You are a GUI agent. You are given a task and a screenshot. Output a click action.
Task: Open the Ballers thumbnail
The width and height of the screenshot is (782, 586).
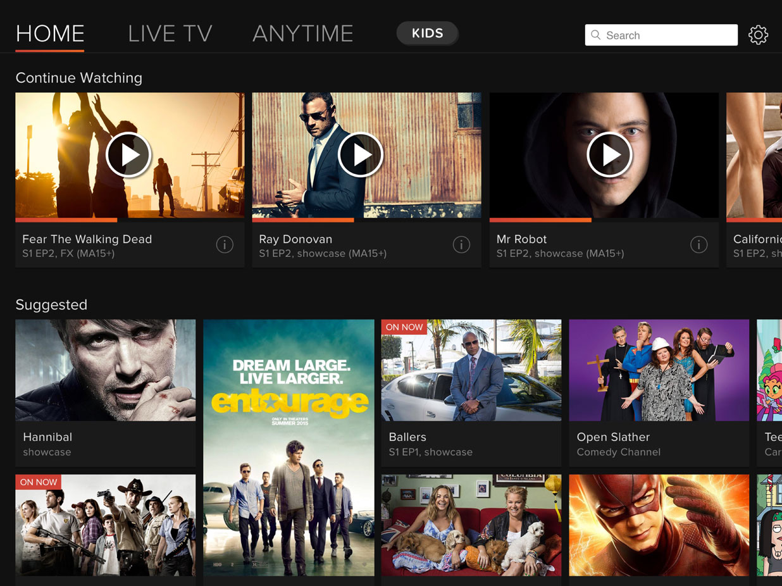(x=471, y=370)
